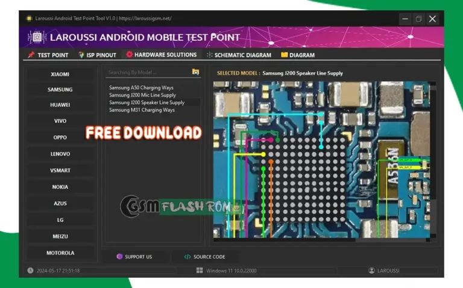Click the clock icon in the status bar
Viewport: 463px width, 288px height.
coord(30,271)
